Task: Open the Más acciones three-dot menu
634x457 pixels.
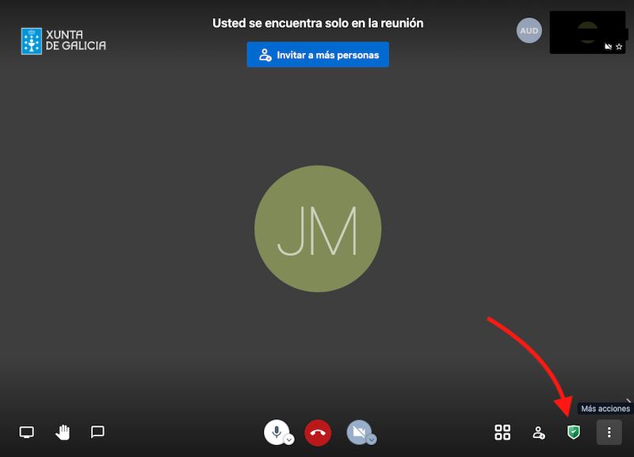Action: [609, 432]
